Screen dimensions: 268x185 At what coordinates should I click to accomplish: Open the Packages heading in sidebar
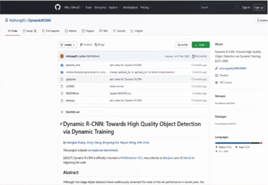221,117
